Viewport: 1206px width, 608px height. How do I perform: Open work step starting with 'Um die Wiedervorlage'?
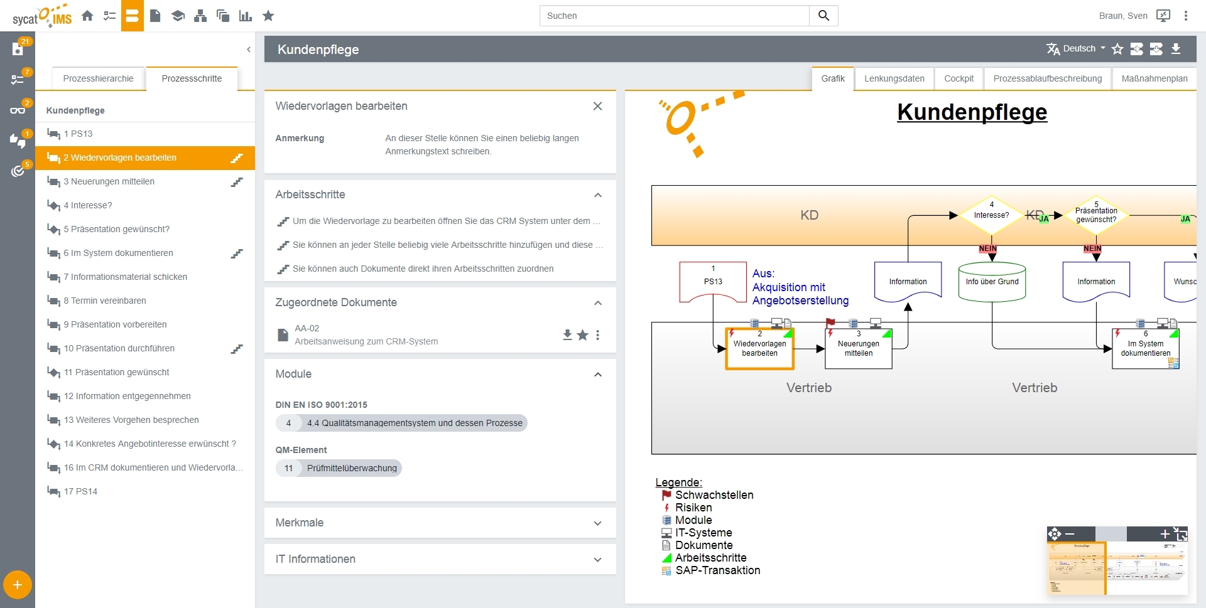(x=440, y=221)
